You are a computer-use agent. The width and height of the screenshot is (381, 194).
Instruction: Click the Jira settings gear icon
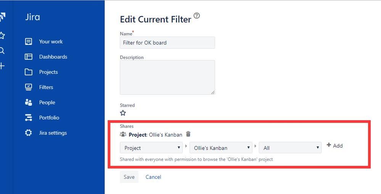(29, 133)
